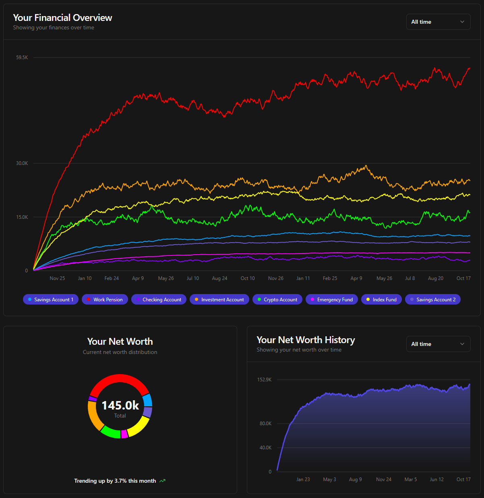Click the 145.0k total in donut center
Screen dimensions: 484x498
(x=120, y=405)
